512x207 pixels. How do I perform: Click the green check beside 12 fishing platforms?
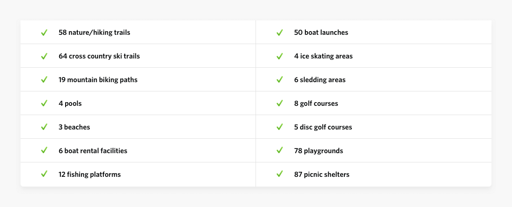(44, 174)
